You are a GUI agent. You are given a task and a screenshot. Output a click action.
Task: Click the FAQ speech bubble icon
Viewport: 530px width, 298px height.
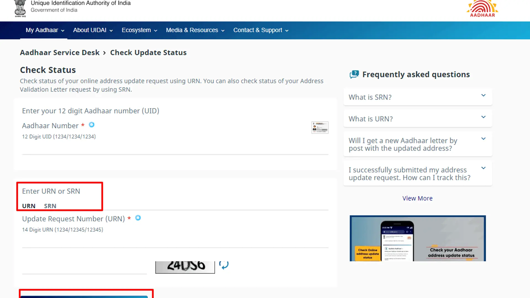tap(354, 74)
